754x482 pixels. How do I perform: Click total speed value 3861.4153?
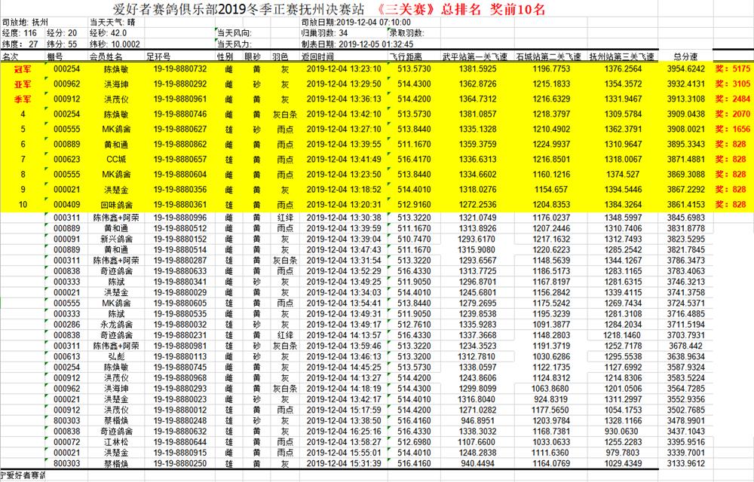pos(685,205)
